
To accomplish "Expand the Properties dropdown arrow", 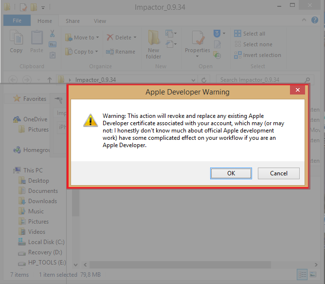I will (x=197, y=56).
